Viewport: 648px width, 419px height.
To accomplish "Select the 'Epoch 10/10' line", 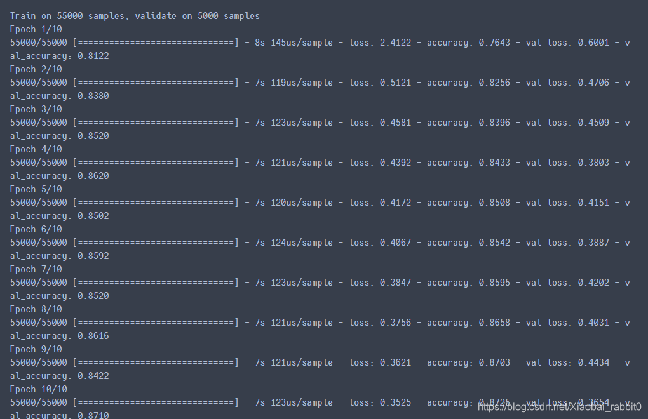I will tap(38, 390).
